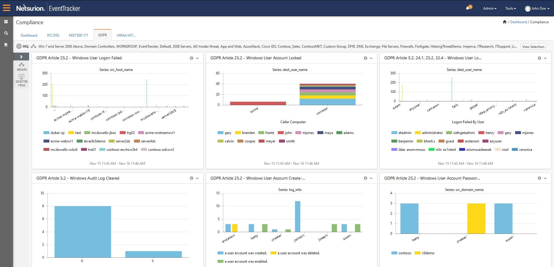Open the HIPAA HIT... tab

pyautogui.click(x=126, y=35)
